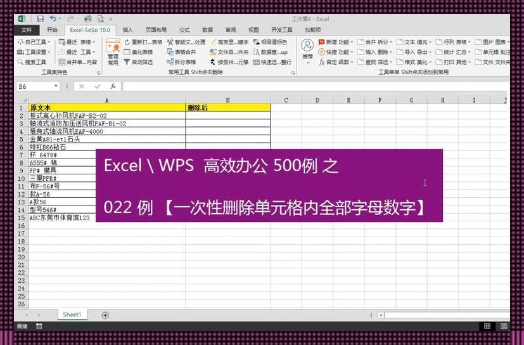
Task: Switch to the 开发工具 developer tab
Action: (282, 30)
